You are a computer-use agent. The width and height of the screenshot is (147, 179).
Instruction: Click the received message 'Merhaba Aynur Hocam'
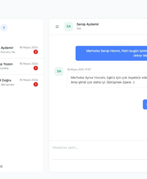(x=107, y=80)
